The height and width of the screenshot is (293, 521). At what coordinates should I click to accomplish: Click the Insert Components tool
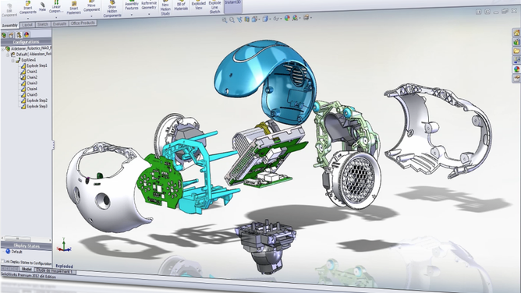coord(28,8)
